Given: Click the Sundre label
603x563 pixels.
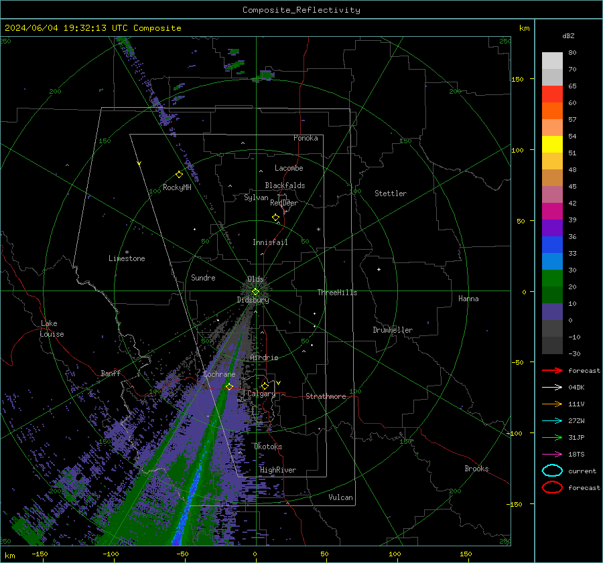Looking at the screenshot, I should 203,277.
